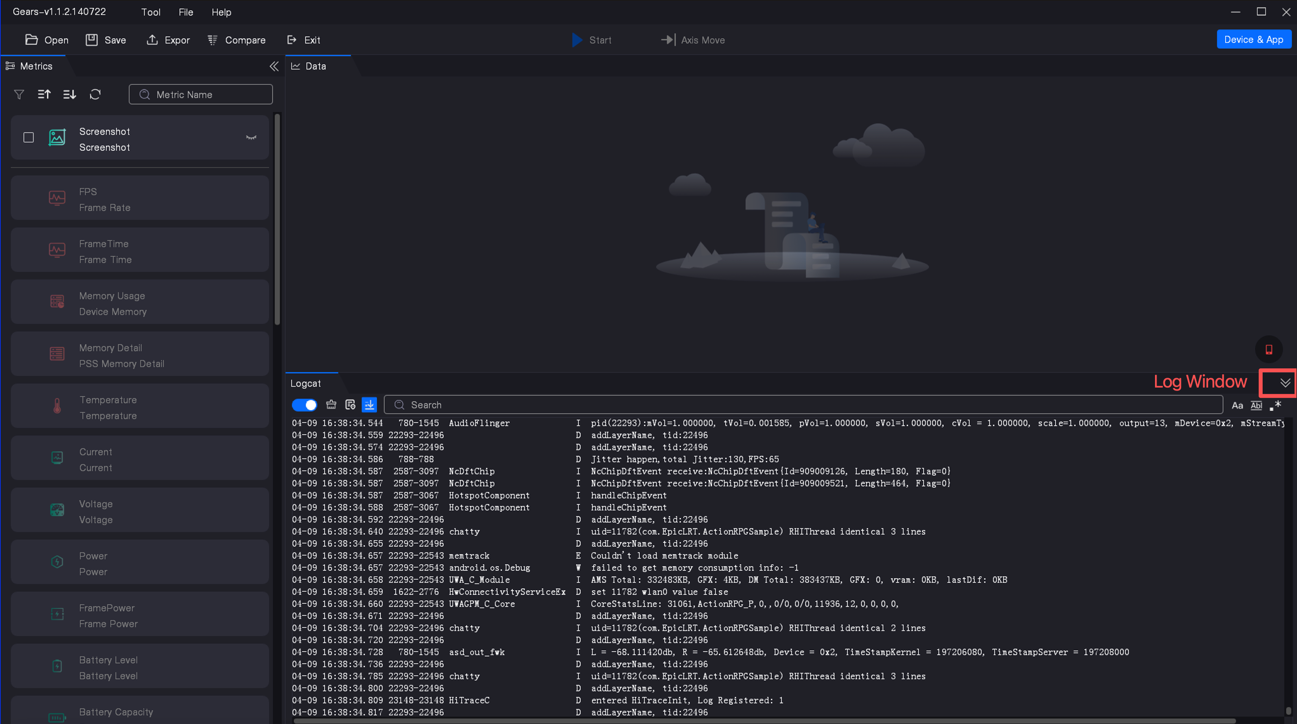Viewport: 1297px width, 724px height.
Task: Toggle the Logcat enable switch
Action: click(305, 405)
